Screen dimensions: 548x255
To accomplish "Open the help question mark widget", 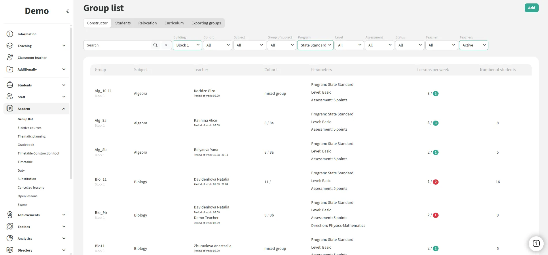I will coord(536,244).
